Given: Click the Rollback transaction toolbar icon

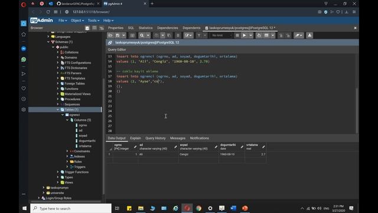Looking at the screenshot, I should click(x=288, y=35).
